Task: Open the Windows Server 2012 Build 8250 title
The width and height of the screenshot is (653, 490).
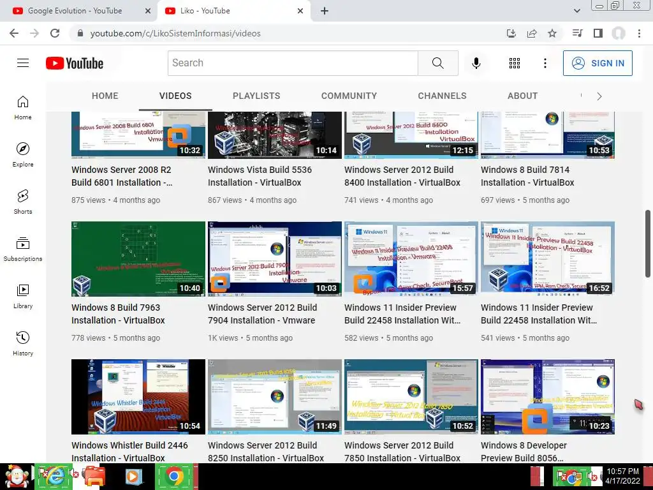Action: (266, 451)
